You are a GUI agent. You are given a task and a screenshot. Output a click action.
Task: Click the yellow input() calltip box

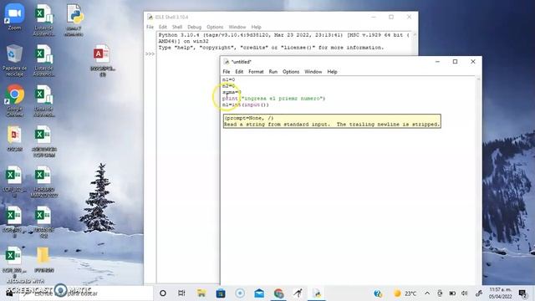click(x=332, y=121)
